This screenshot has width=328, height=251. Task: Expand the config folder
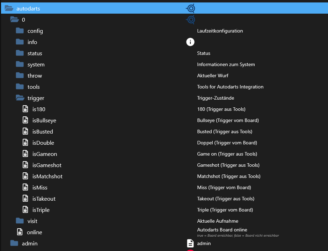click(20, 31)
